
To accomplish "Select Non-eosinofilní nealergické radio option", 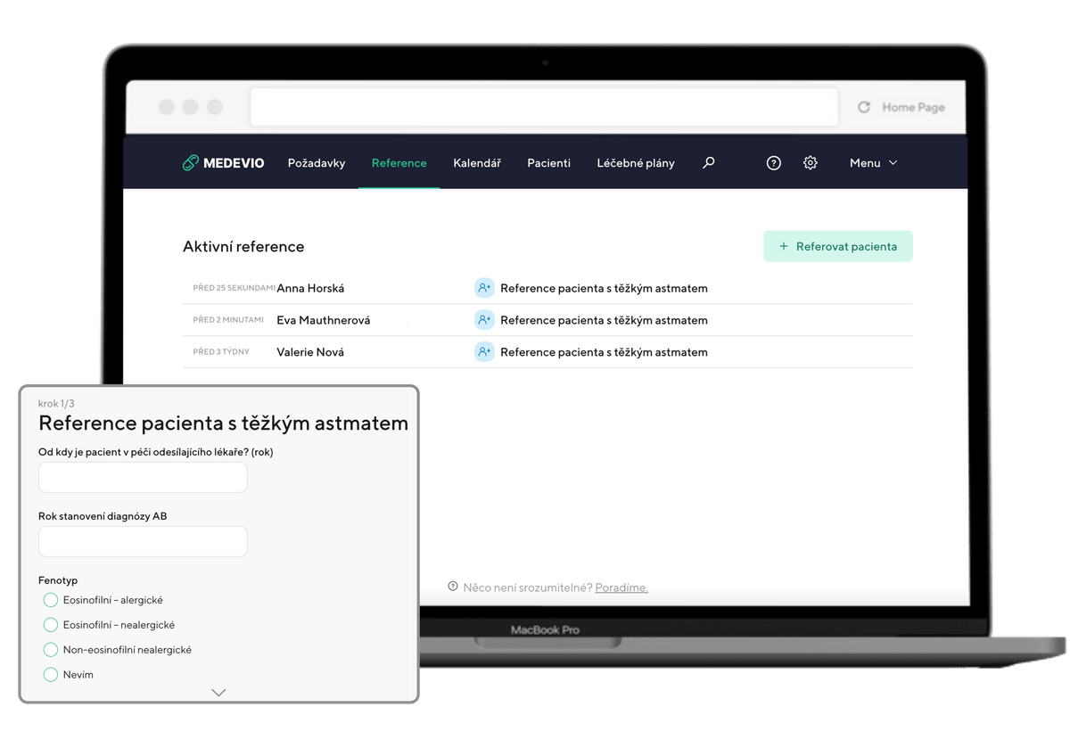I will click(51, 650).
